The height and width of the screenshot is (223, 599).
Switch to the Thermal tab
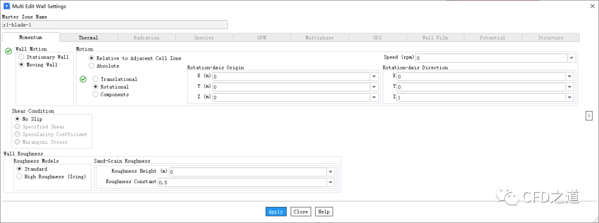(x=88, y=38)
